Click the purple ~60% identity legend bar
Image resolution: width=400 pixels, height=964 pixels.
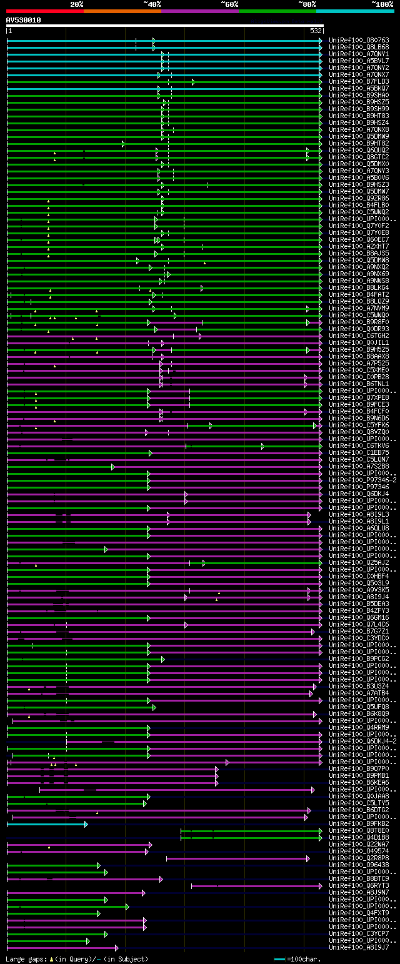coord(200,11)
